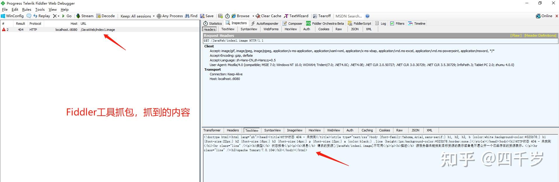Image resolution: width=559 pixels, height=182 pixels.
Task: Select response WebView tab
Action: tap(334, 130)
